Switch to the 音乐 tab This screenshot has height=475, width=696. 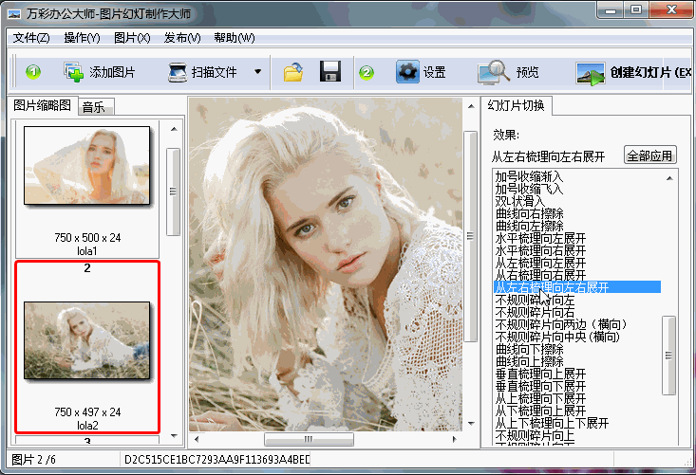[94, 107]
